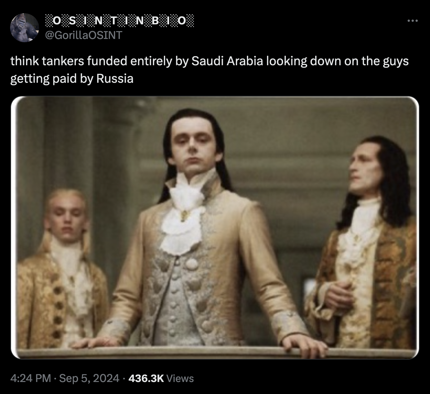
Task: Click the Sep 5, 2024 date
Action: 89,378
